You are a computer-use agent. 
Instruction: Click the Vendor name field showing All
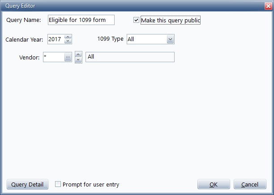click(x=130, y=57)
